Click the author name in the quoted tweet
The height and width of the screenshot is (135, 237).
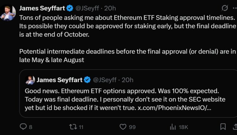pos(59,80)
